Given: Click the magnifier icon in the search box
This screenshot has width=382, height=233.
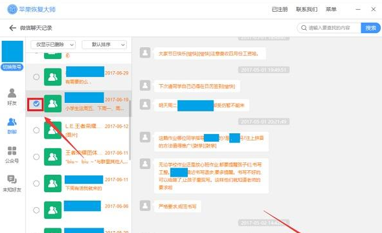Looking at the screenshot, I should point(304,28).
